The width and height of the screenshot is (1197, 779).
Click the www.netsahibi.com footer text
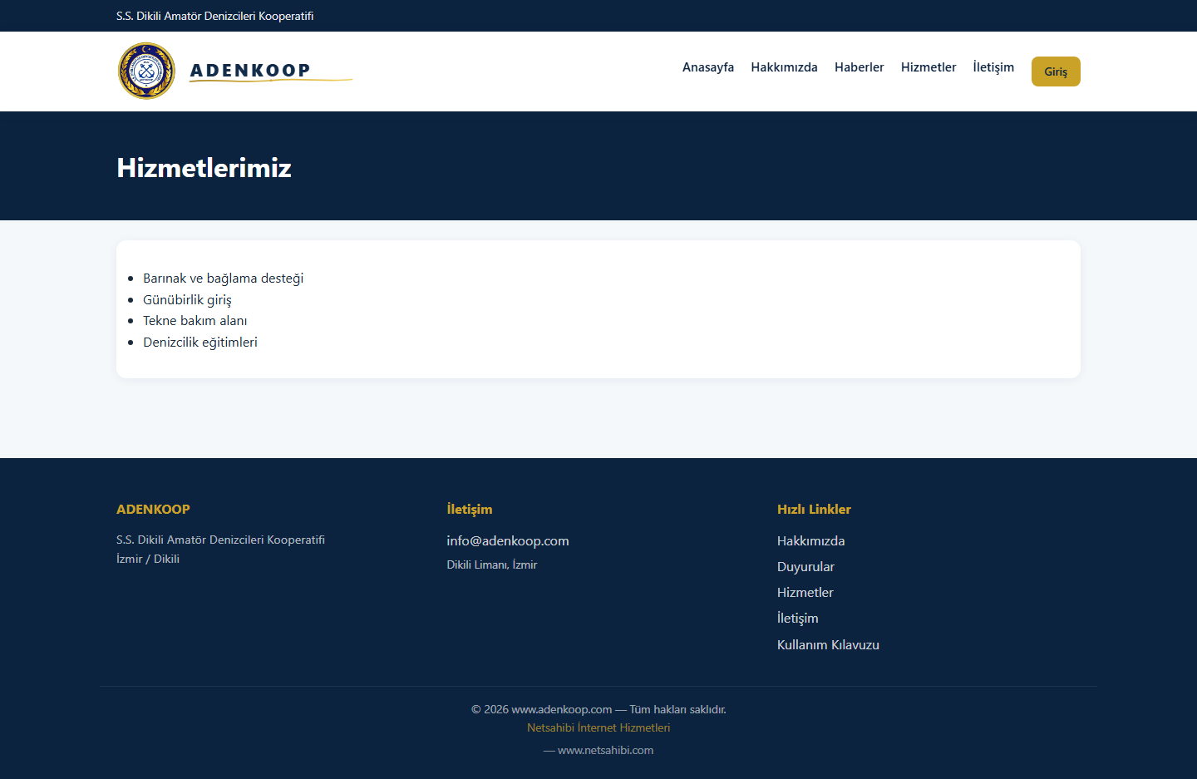coord(605,750)
